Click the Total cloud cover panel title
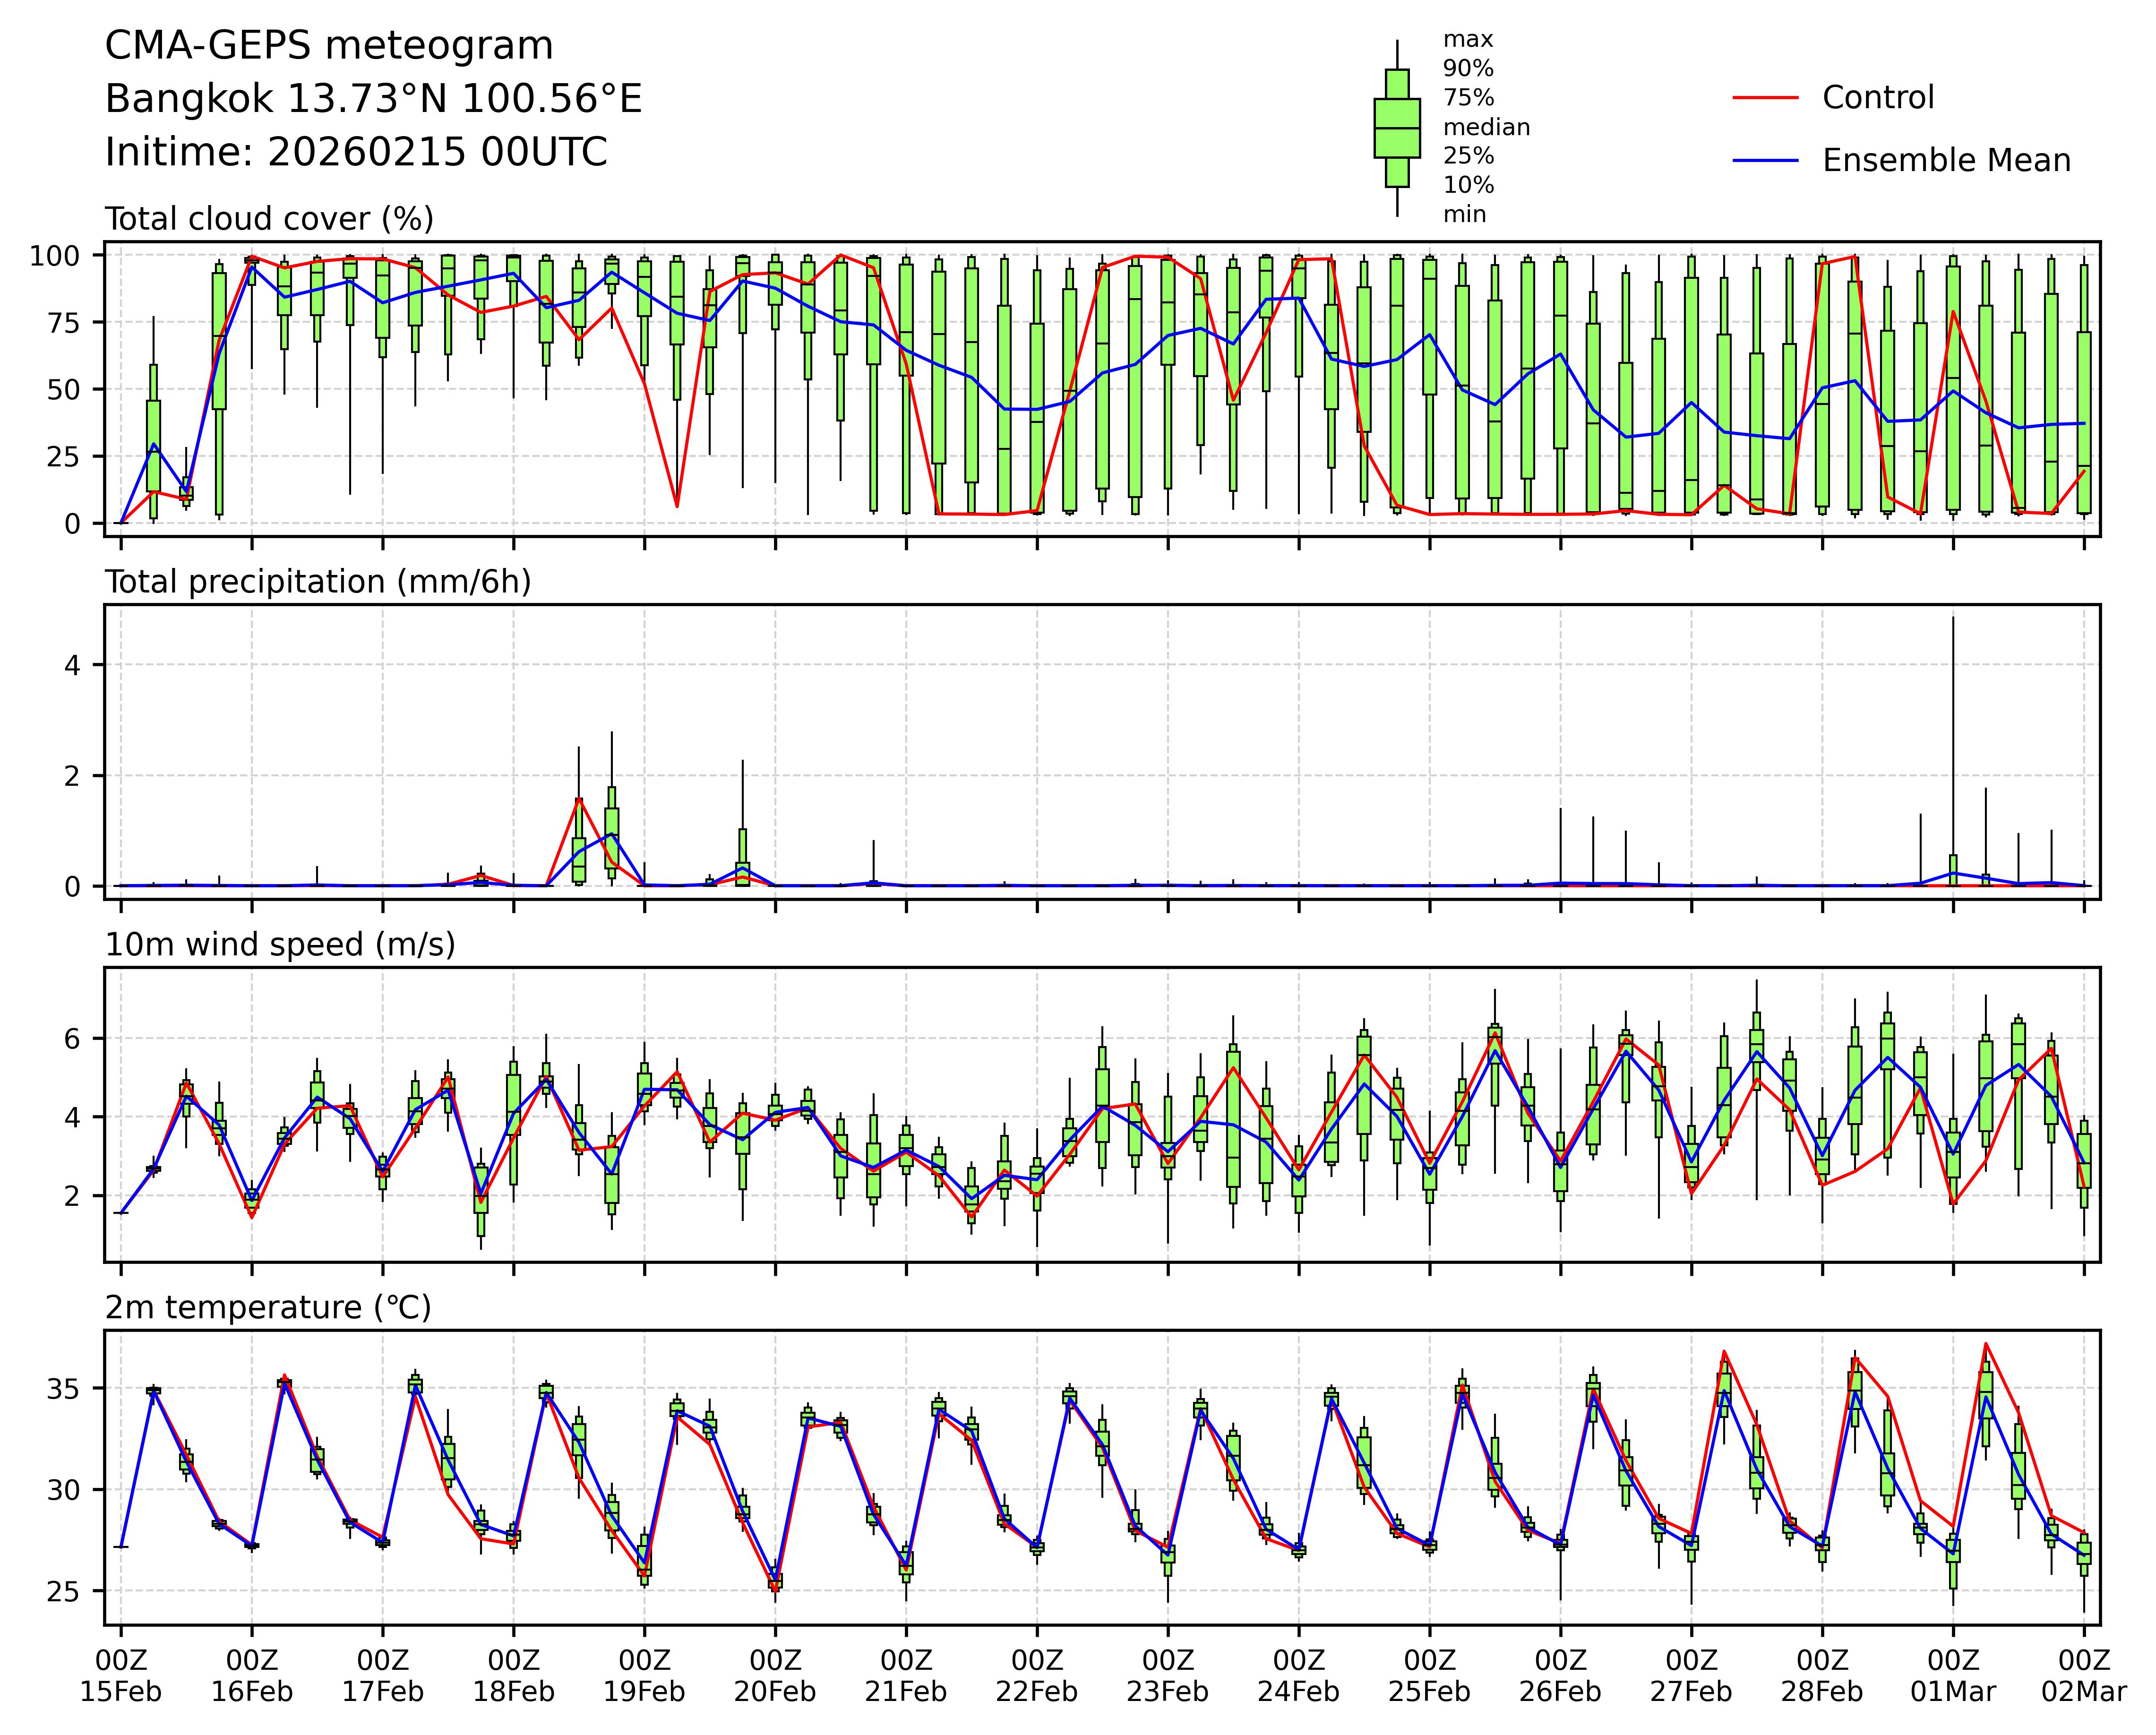Image resolution: width=2156 pixels, height=1735 pixels. (x=269, y=219)
